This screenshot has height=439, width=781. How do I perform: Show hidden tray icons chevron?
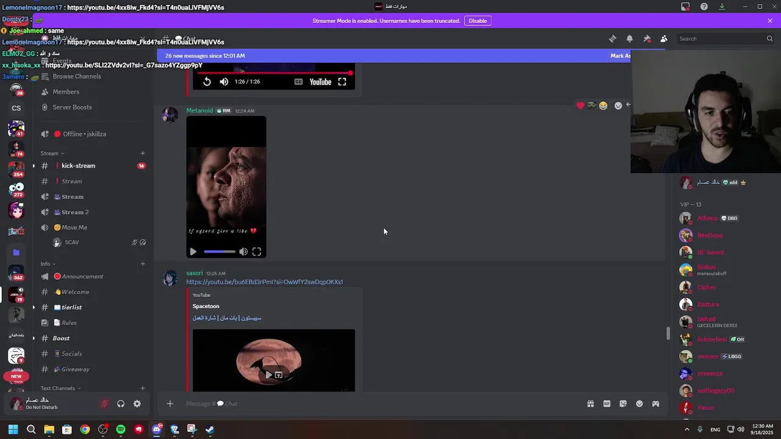687,429
